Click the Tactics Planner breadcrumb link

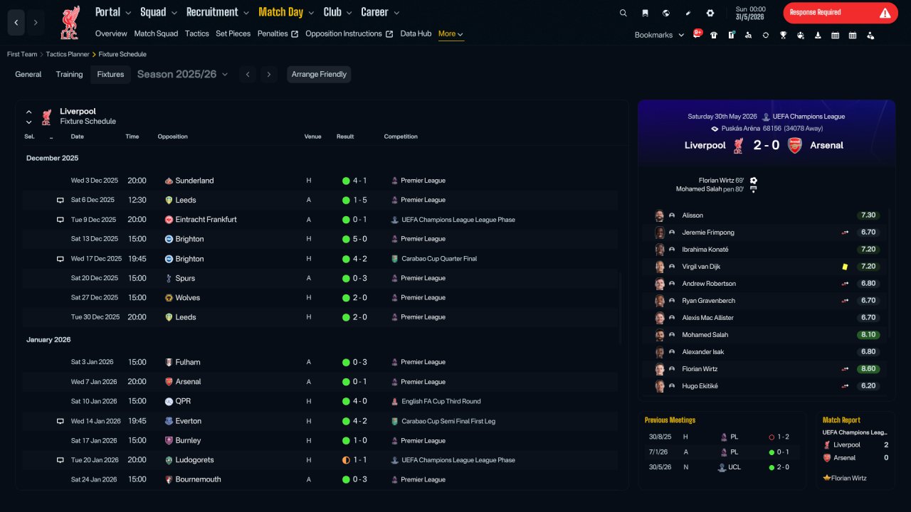click(x=68, y=54)
